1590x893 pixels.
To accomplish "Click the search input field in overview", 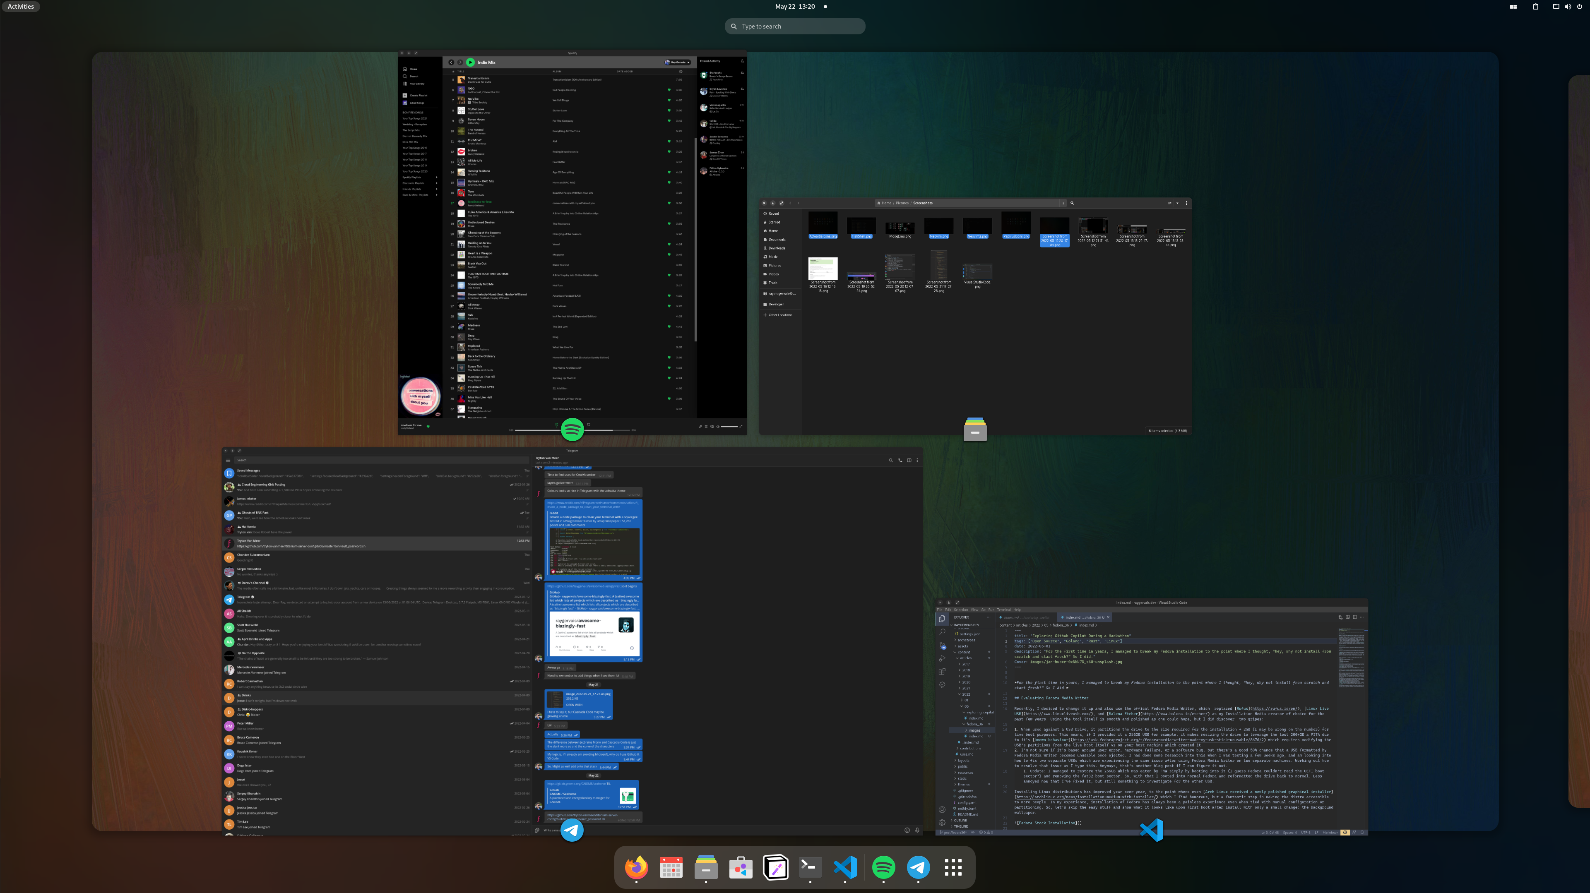I will pyautogui.click(x=795, y=26).
